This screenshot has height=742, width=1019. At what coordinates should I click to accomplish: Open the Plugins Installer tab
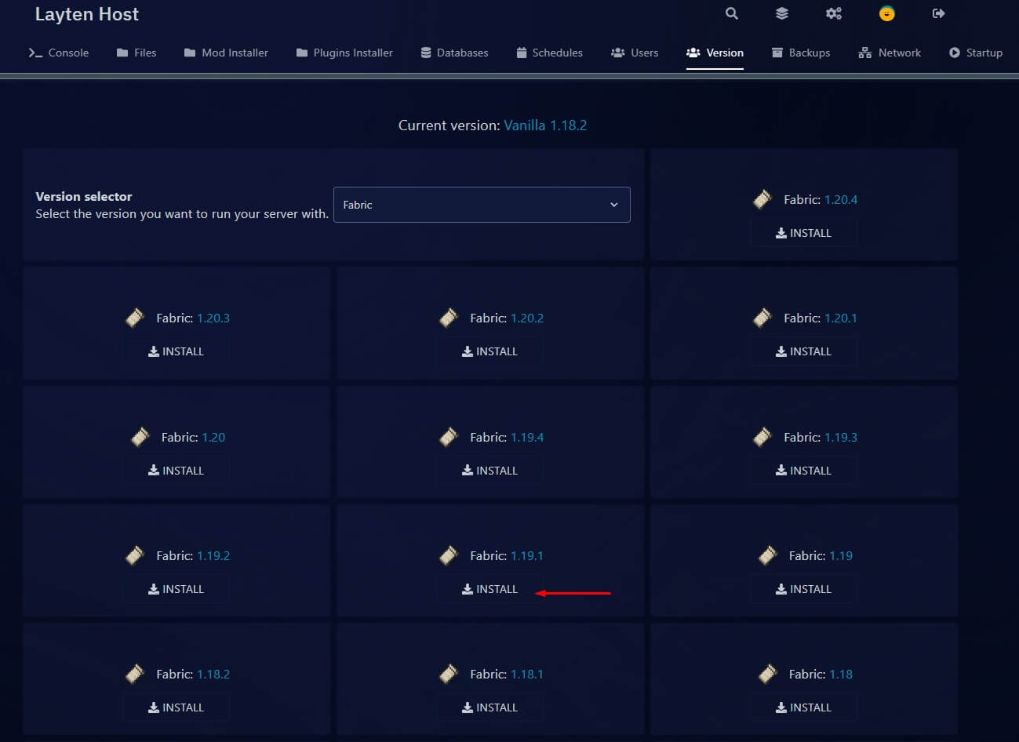344,53
